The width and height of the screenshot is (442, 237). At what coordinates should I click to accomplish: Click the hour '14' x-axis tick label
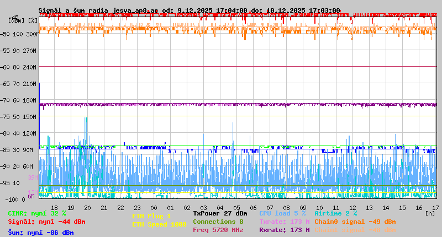click(386, 208)
